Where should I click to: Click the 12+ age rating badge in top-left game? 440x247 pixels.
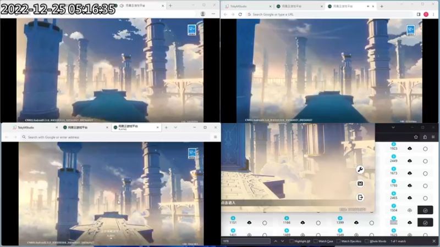pos(192,30)
